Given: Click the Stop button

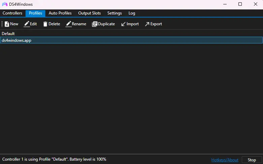Looking at the screenshot, I should (x=252, y=160).
